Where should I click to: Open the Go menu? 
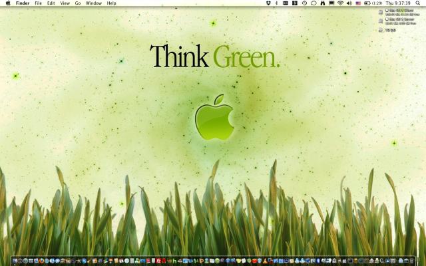point(78,3)
